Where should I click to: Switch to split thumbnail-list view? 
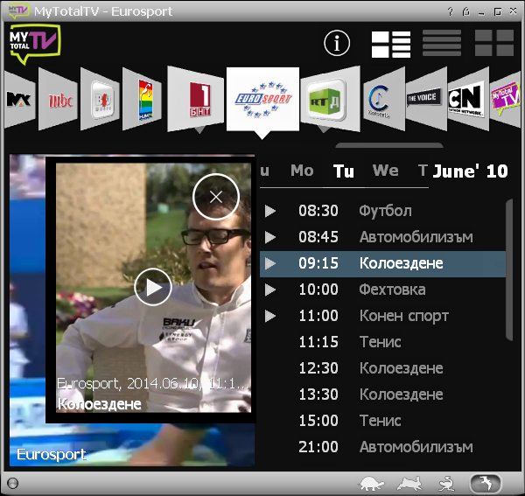(x=391, y=45)
